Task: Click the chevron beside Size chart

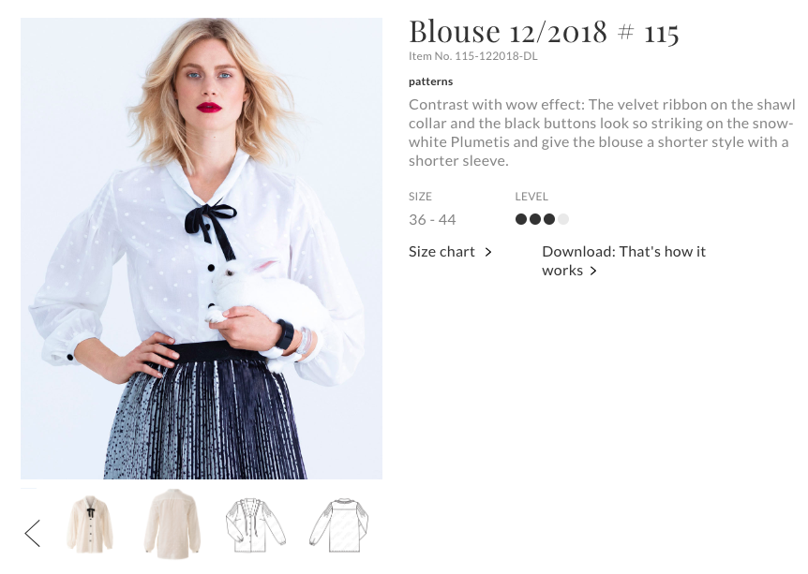Action: coord(488,252)
